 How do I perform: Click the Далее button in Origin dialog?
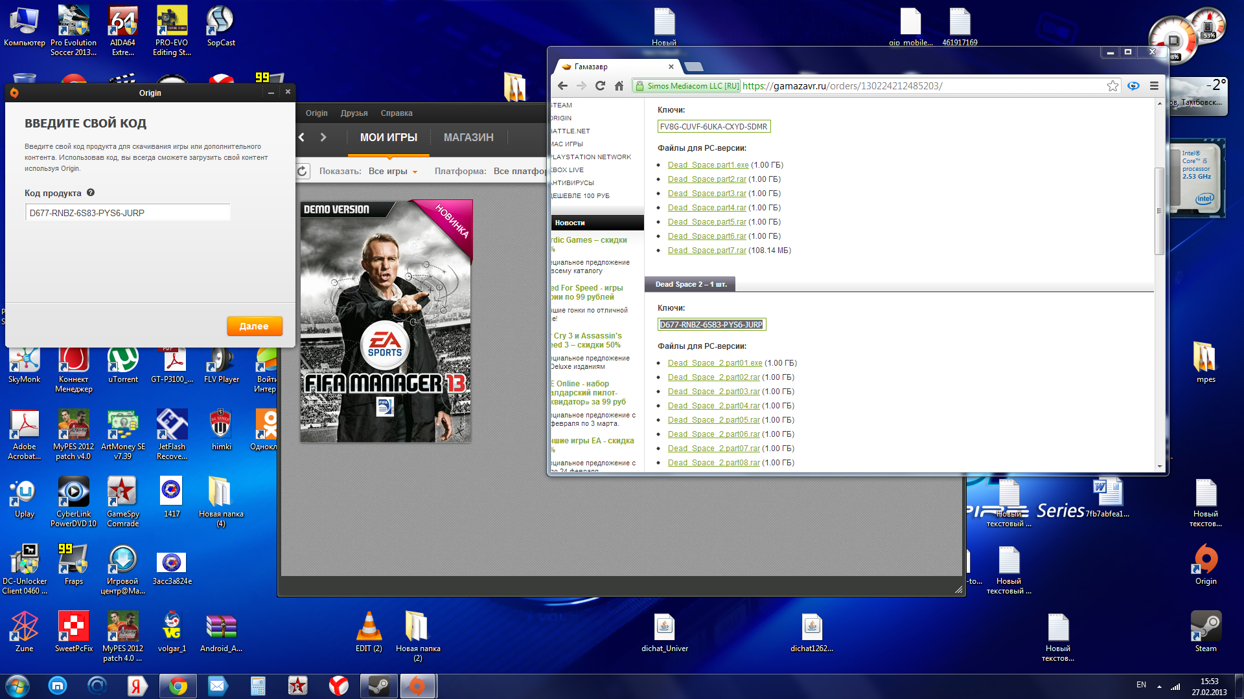coord(254,326)
